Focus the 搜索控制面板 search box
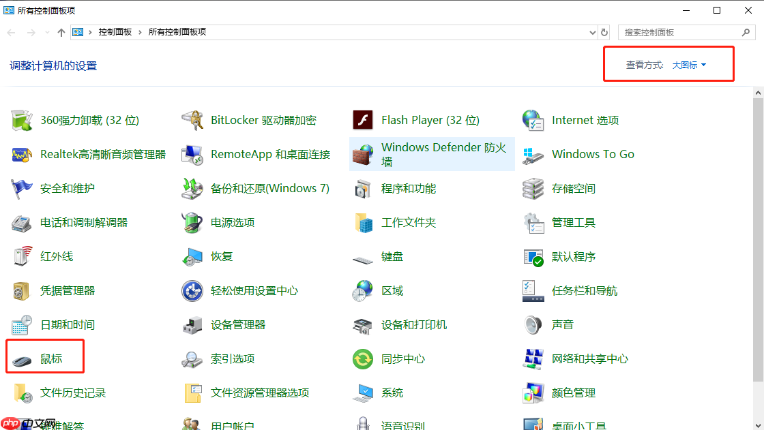Viewport: 764px width, 430px height. (x=686, y=33)
